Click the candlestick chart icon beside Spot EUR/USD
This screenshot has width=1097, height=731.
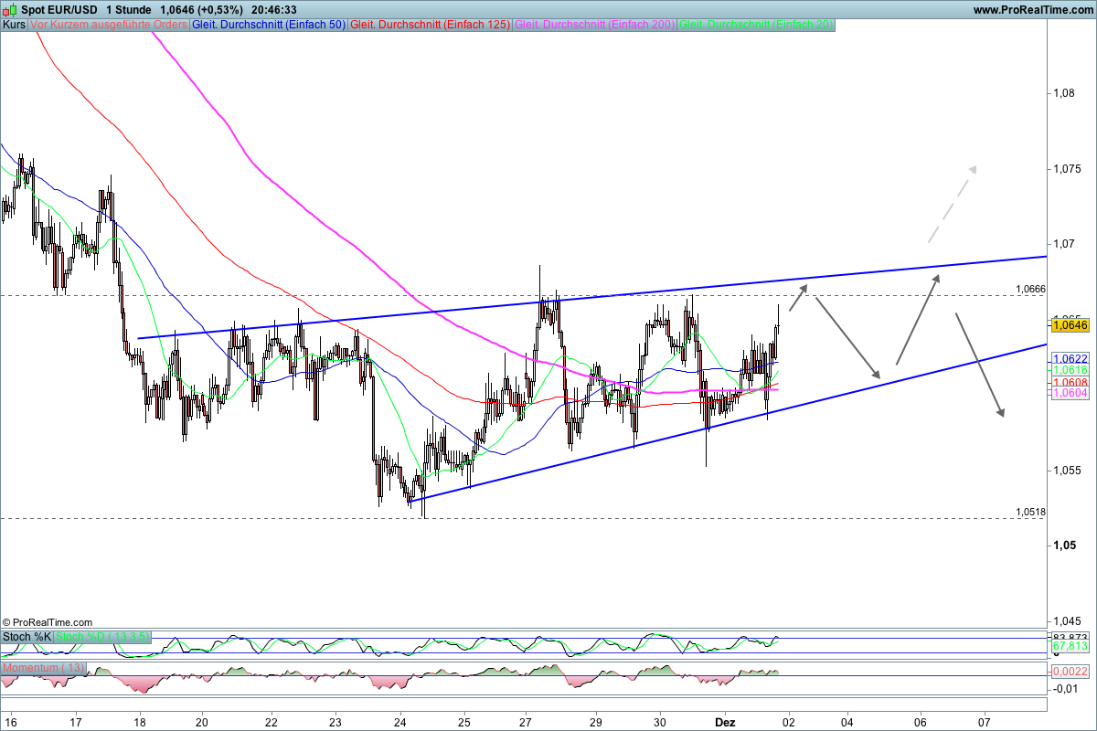tap(10, 9)
